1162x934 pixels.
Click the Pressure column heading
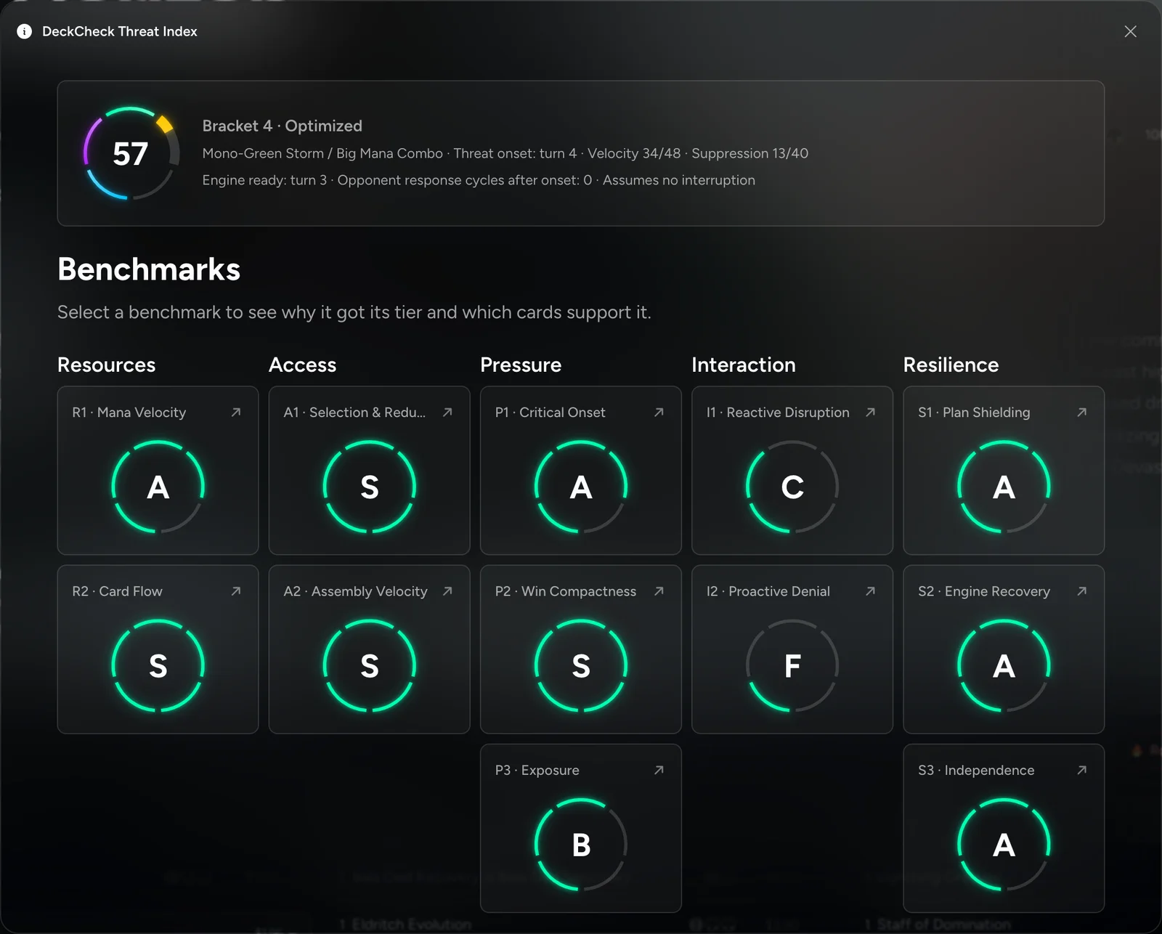[521, 365]
